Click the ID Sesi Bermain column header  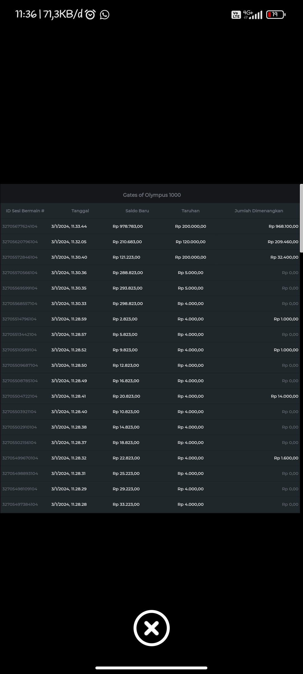tap(25, 211)
